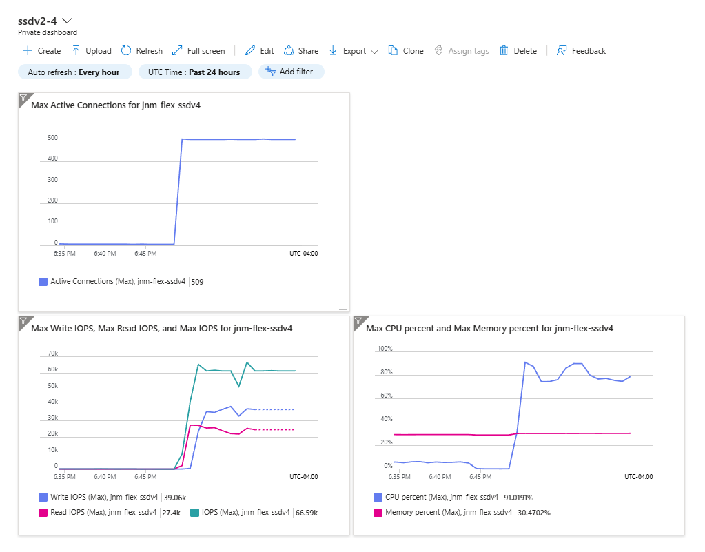This screenshot has width=705, height=552.
Task: Click filter icon on CPU and Memory tile
Action: coord(358,321)
